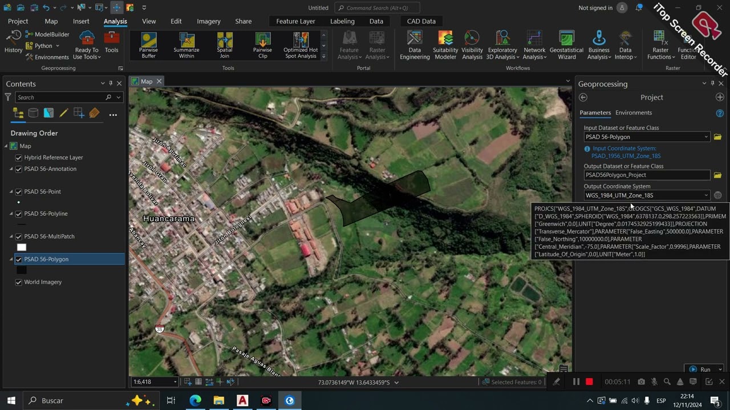Open the CAD Data tab
Screen dimensions: 730x410
[421, 21]
